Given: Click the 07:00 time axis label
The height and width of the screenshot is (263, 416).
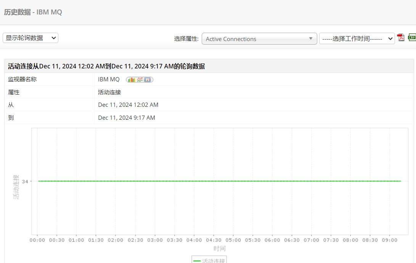Looking at the screenshot, I should (312, 240).
